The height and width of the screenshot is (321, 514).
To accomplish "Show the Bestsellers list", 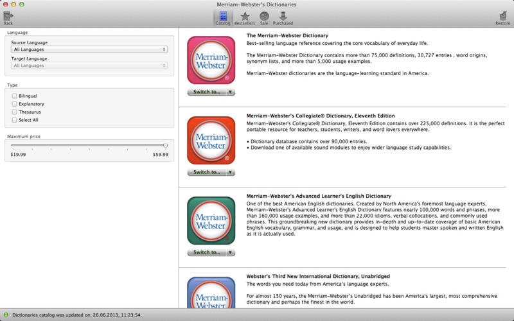I will (x=245, y=18).
